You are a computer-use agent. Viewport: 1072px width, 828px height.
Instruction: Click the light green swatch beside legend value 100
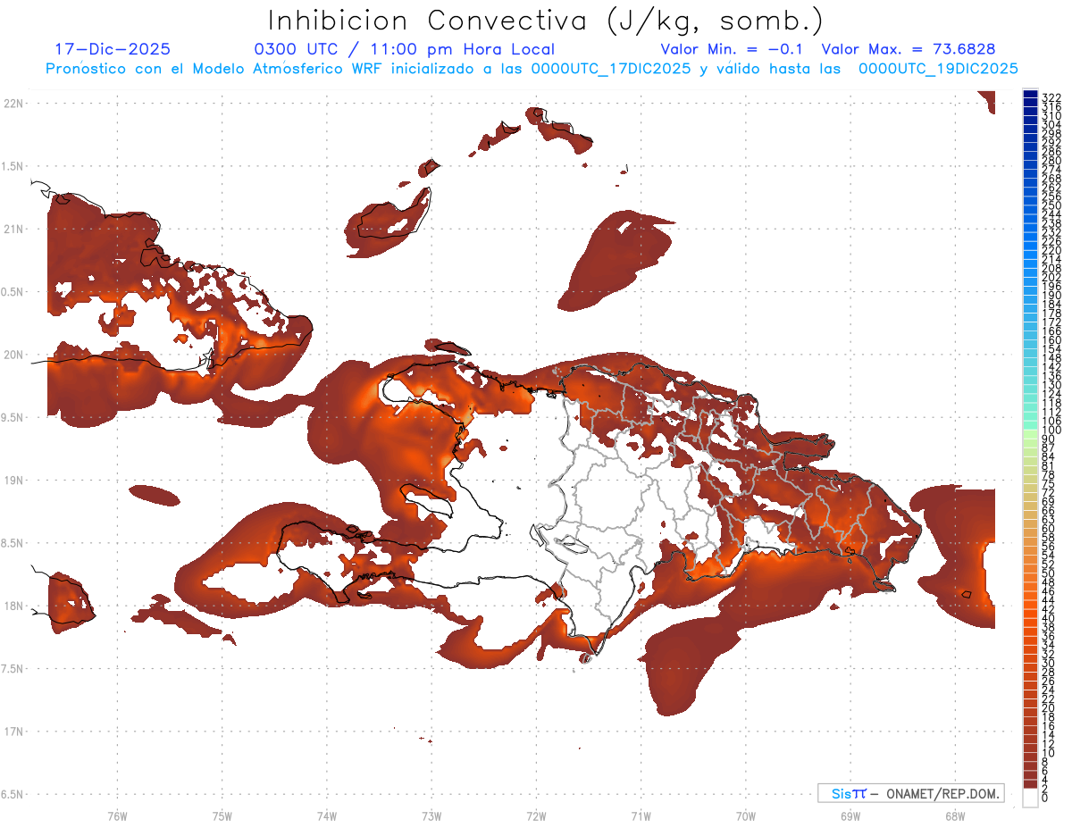point(1030,434)
